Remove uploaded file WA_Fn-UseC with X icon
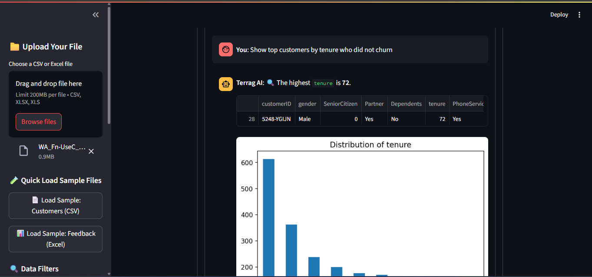This screenshot has height=277, width=592. [91, 151]
